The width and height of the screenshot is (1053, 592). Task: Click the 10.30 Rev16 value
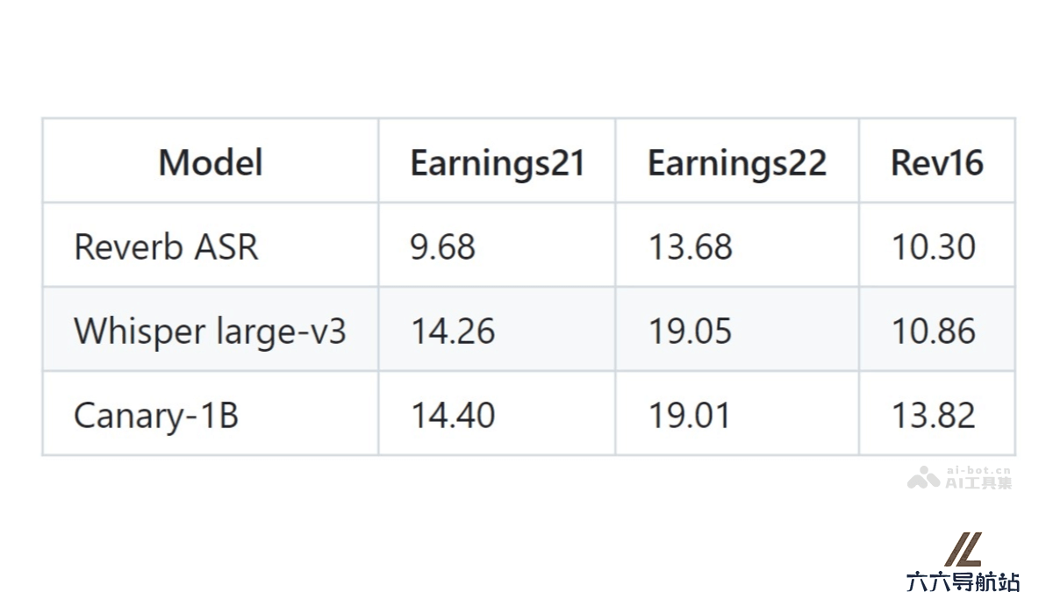tap(934, 246)
